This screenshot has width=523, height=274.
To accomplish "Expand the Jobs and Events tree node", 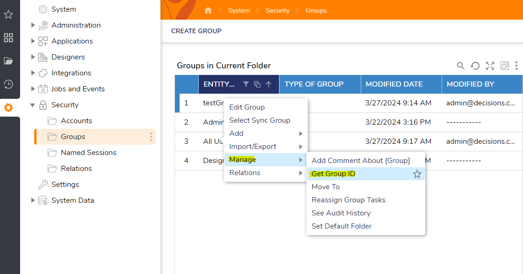I will click(x=33, y=89).
